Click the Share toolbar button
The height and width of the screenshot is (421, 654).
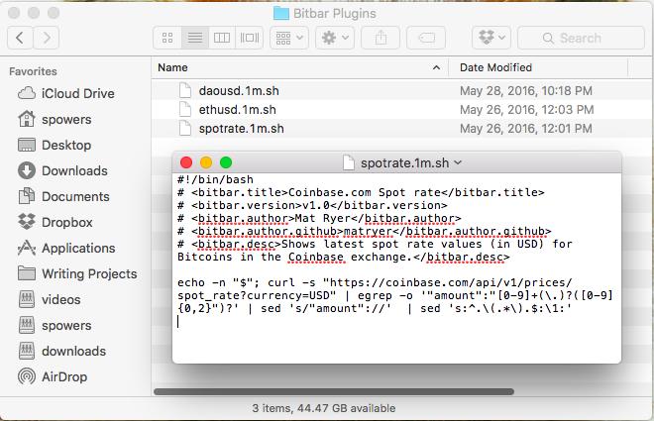pyautogui.click(x=381, y=38)
